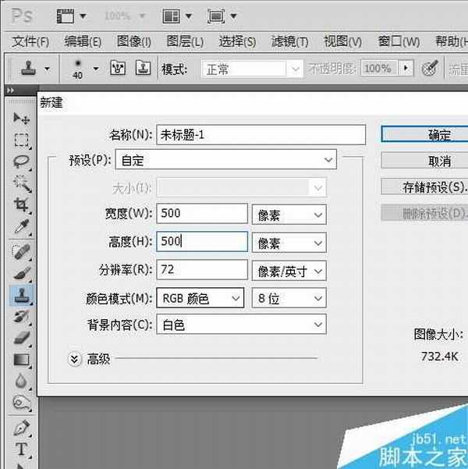Open the 滤镜(T) menu

(x=289, y=42)
